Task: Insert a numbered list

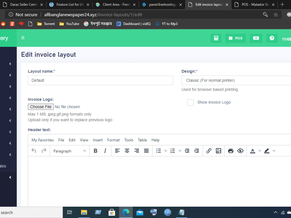Action: tap(173, 151)
